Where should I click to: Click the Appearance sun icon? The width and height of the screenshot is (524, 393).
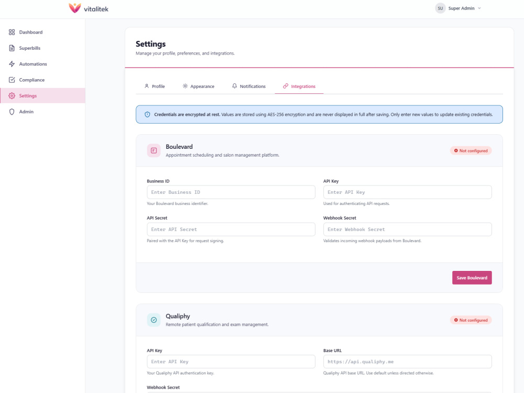point(185,86)
